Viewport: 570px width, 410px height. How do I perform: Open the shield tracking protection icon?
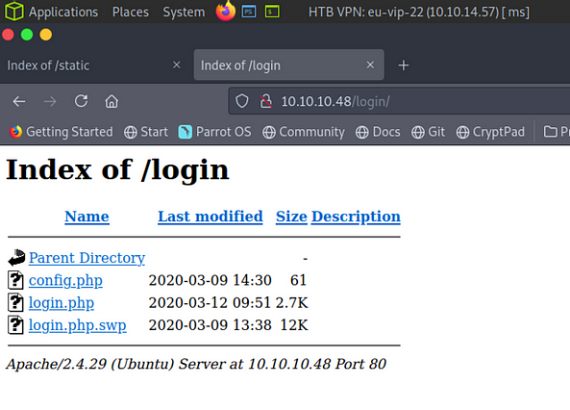tap(241, 101)
